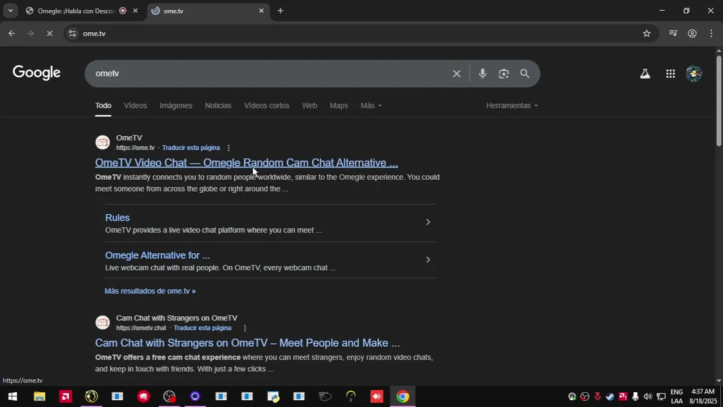Open the Google account avatar
The height and width of the screenshot is (407, 723).
point(694,73)
